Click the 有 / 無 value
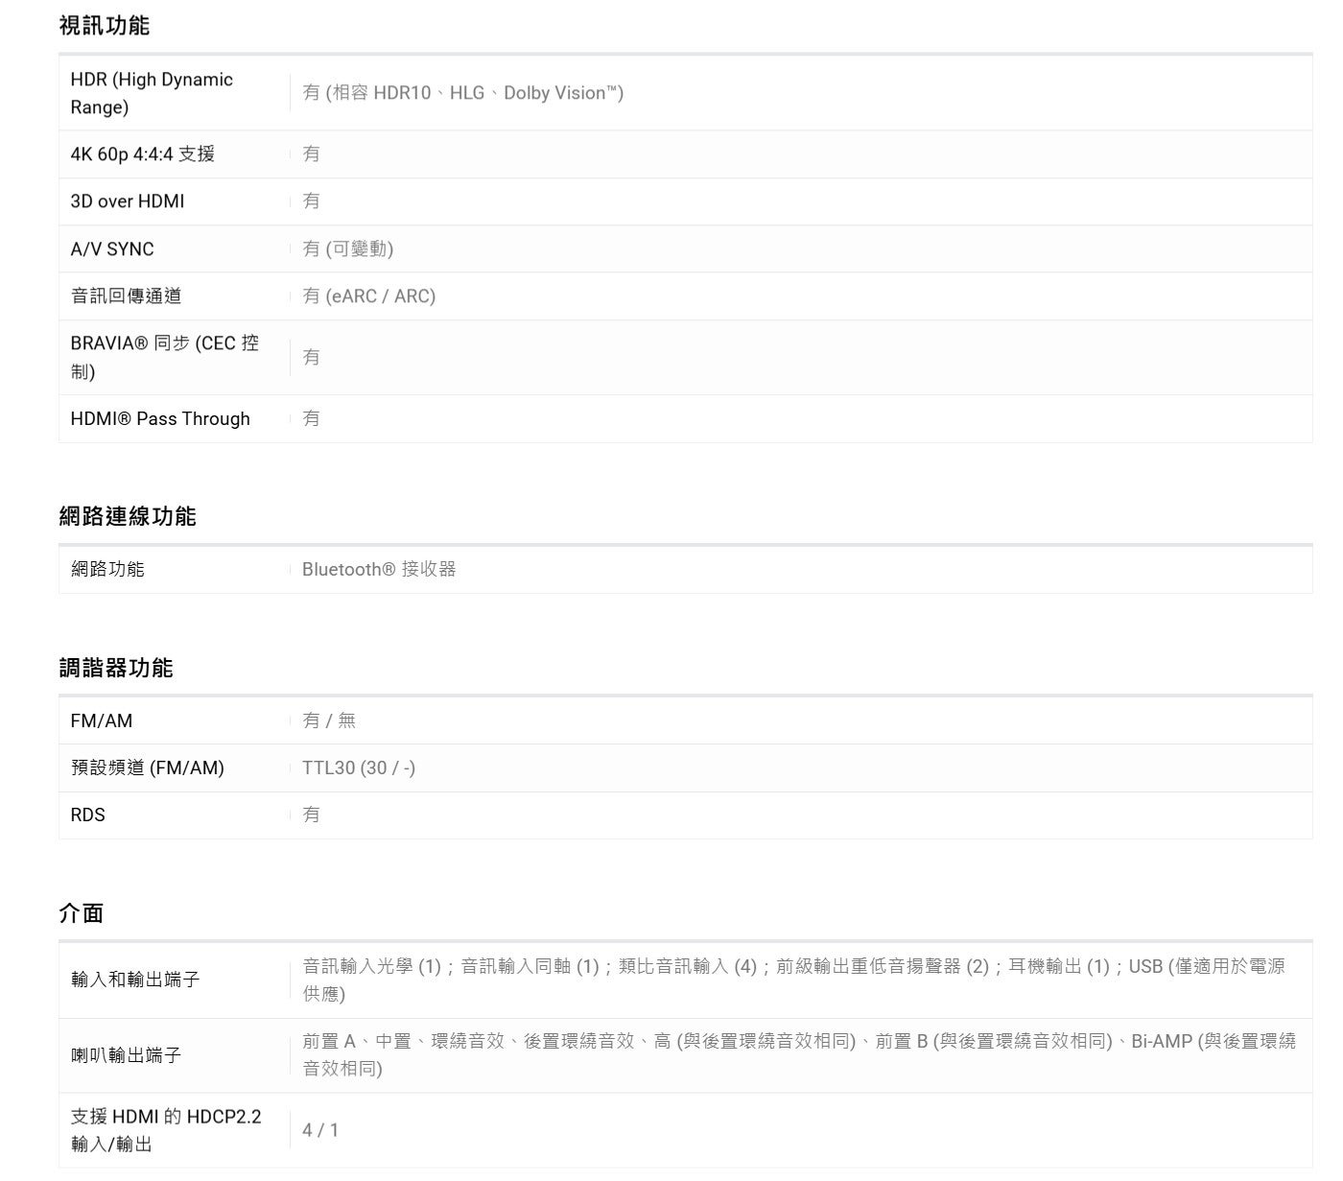This screenshot has width=1343, height=1181. click(329, 720)
